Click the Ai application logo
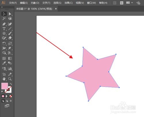 click(3, 3)
